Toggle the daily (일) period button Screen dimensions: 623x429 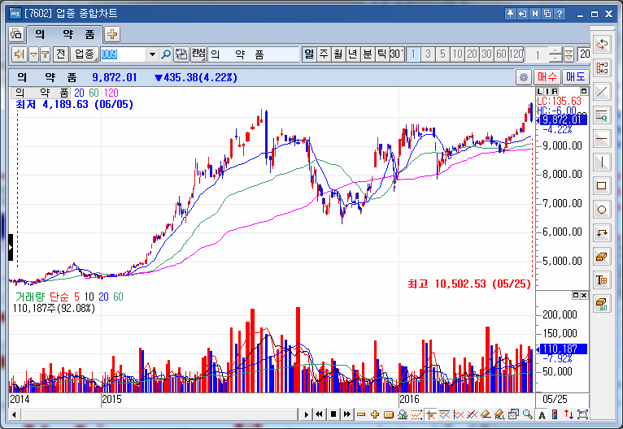pos(309,54)
